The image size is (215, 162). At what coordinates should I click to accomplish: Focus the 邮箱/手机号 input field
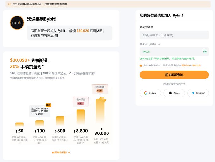(174, 35)
